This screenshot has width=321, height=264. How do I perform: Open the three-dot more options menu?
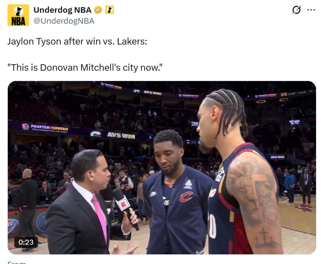click(x=311, y=10)
